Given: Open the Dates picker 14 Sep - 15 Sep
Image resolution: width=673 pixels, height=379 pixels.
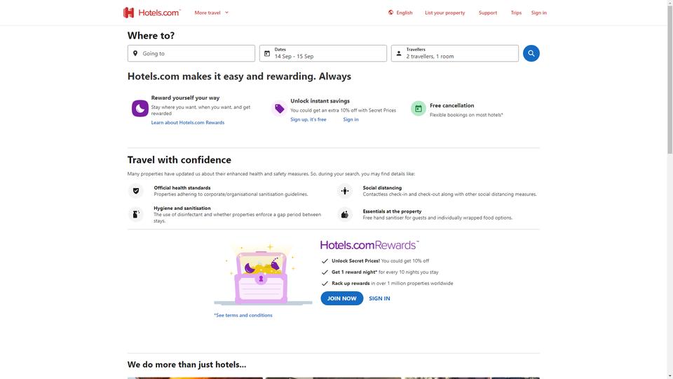Looking at the screenshot, I should pos(322,53).
